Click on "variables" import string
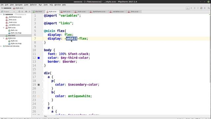The width and height of the screenshot is (211, 119). pyautogui.click(x=69, y=16)
